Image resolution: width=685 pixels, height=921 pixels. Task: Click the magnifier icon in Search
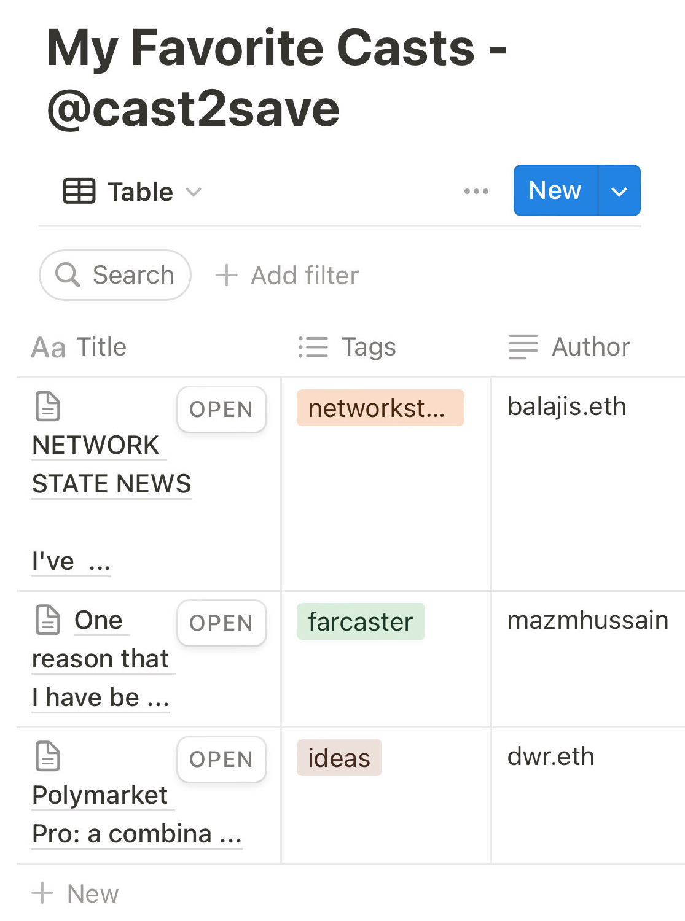[68, 275]
